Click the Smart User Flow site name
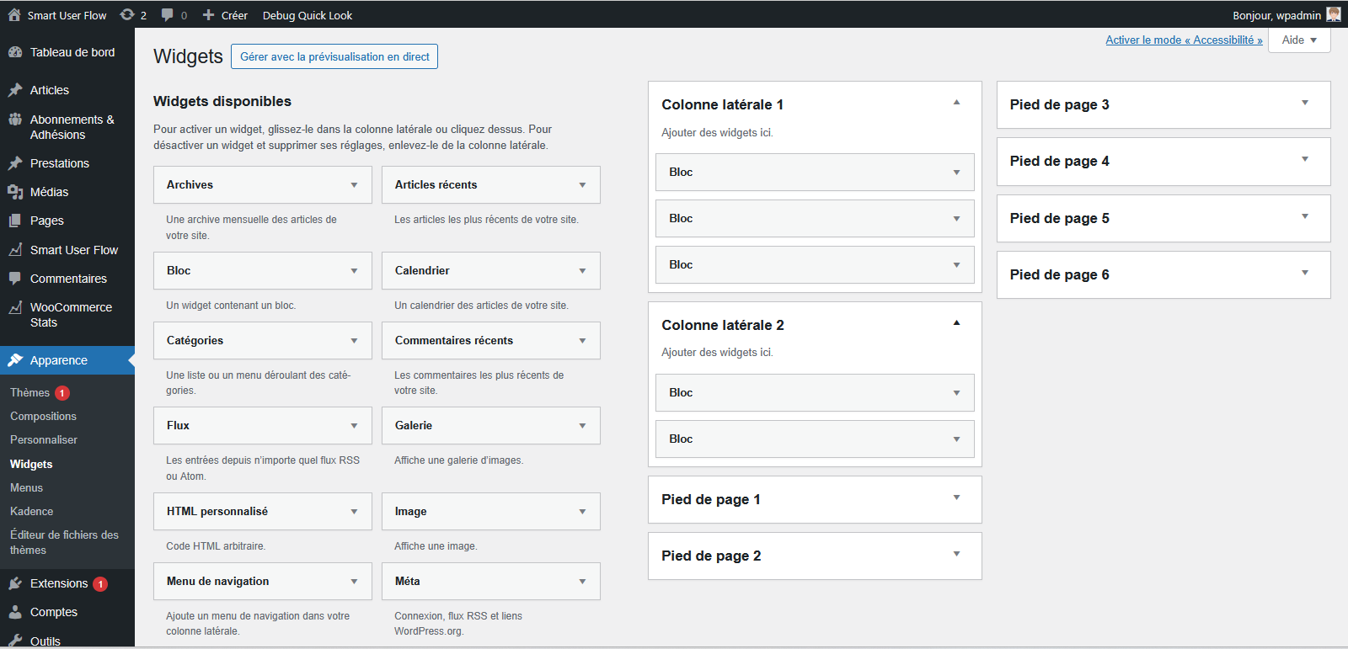 [x=67, y=15]
